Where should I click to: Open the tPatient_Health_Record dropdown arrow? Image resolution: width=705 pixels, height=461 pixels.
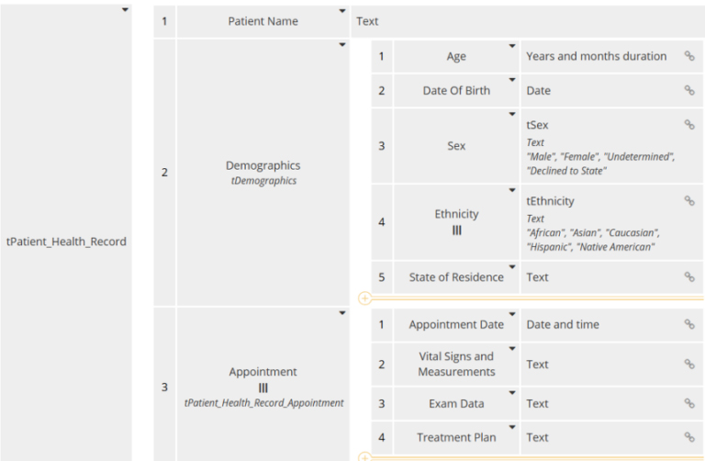pyautogui.click(x=125, y=10)
